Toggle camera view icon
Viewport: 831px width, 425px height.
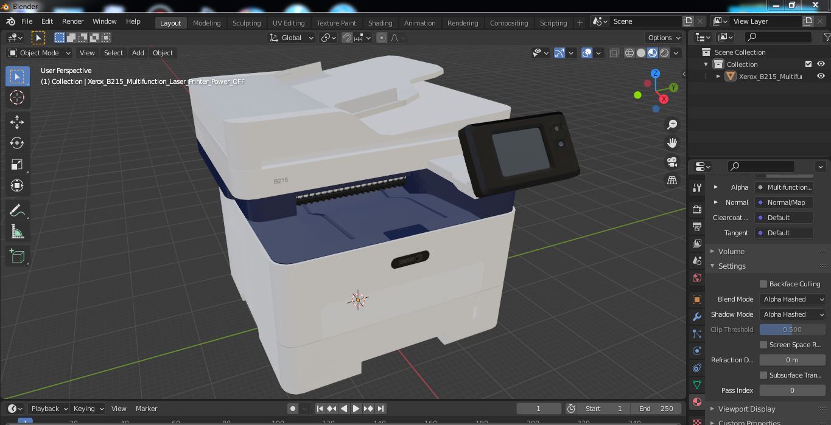(x=672, y=162)
